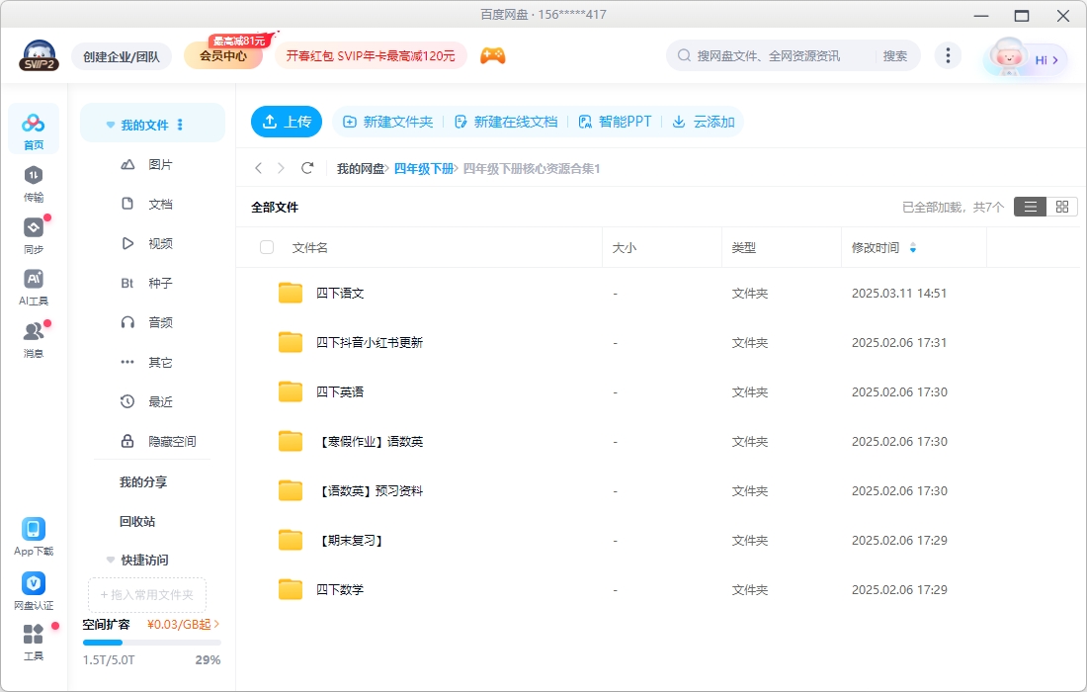Tick the select-all checkbox beside 文件名
Viewport: 1087px width, 692px height.
point(266,247)
